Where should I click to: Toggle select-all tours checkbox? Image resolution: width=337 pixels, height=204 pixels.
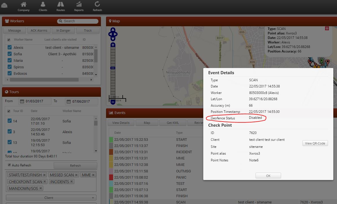pos(9,111)
